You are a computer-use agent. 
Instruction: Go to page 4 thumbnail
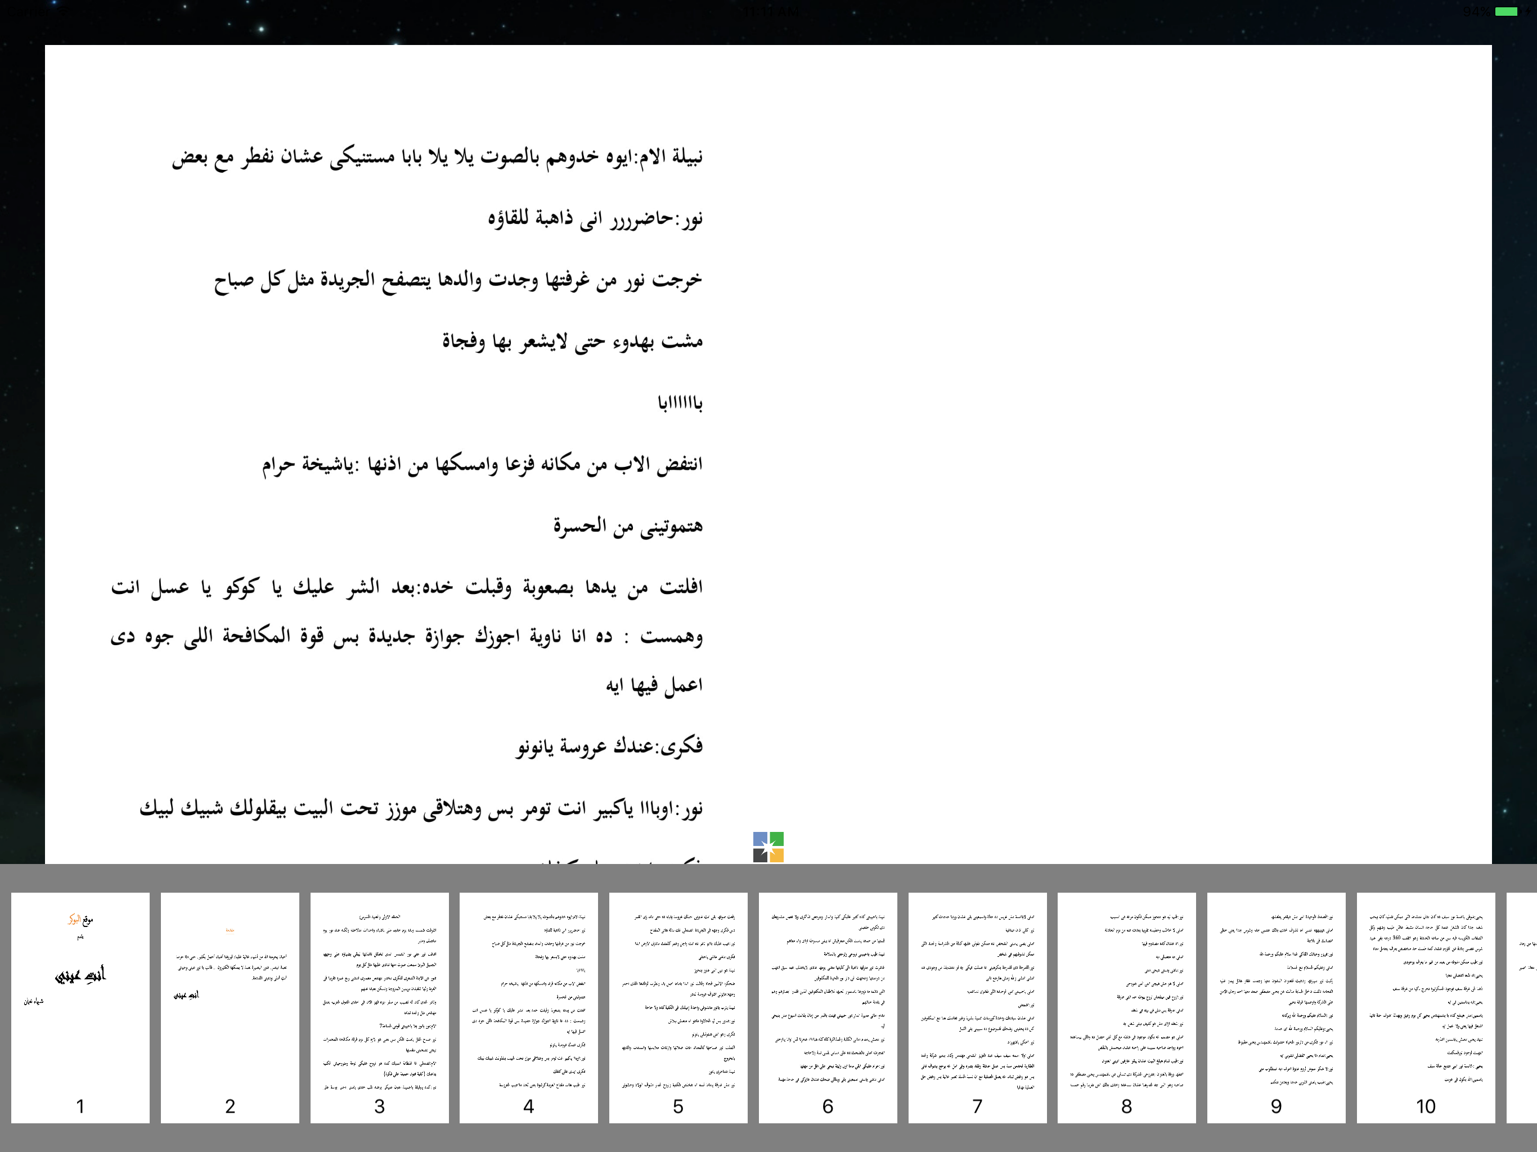pos(529,1007)
